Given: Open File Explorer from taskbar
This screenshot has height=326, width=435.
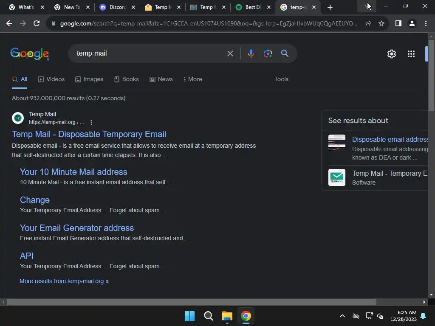Looking at the screenshot, I should pos(227,316).
